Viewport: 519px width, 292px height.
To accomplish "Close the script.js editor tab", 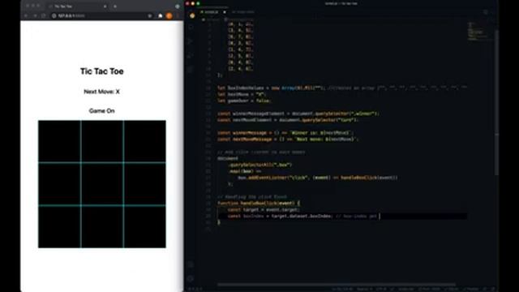I will [225, 12].
